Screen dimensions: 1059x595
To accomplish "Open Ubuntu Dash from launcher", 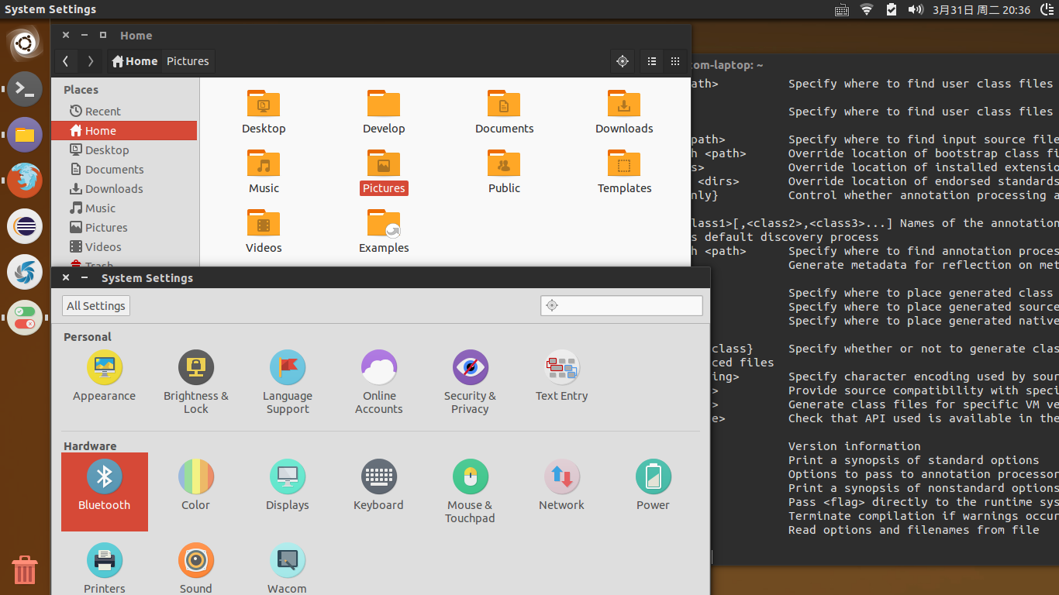I will [25, 43].
